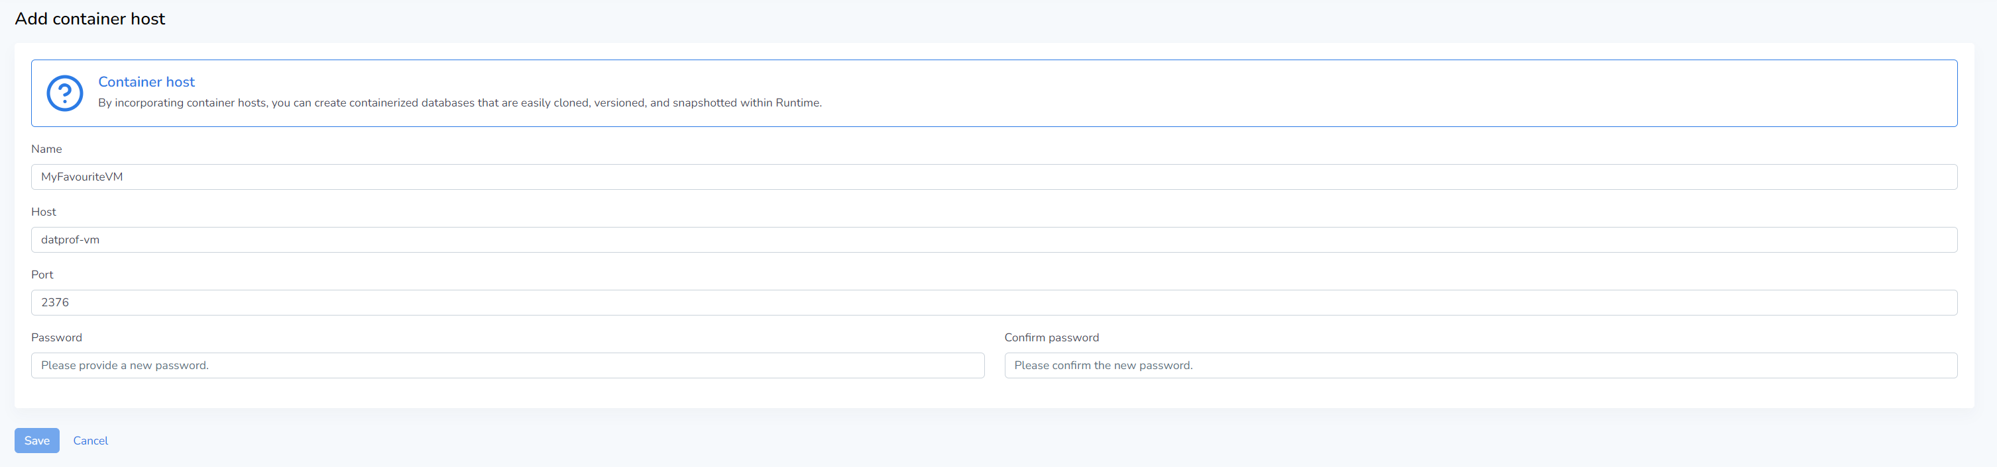This screenshot has width=1997, height=467.
Task: Click the Confirm password label
Action: 1051,338
